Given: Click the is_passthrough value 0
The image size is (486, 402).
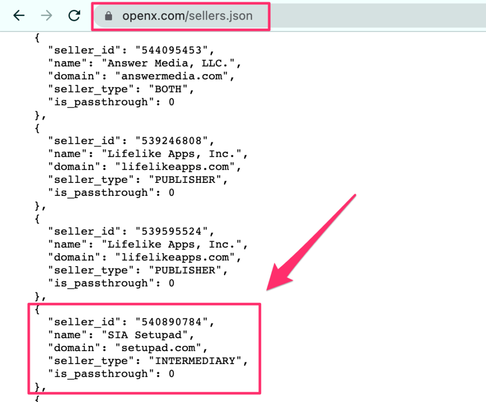Looking at the screenshot, I should point(173,373).
